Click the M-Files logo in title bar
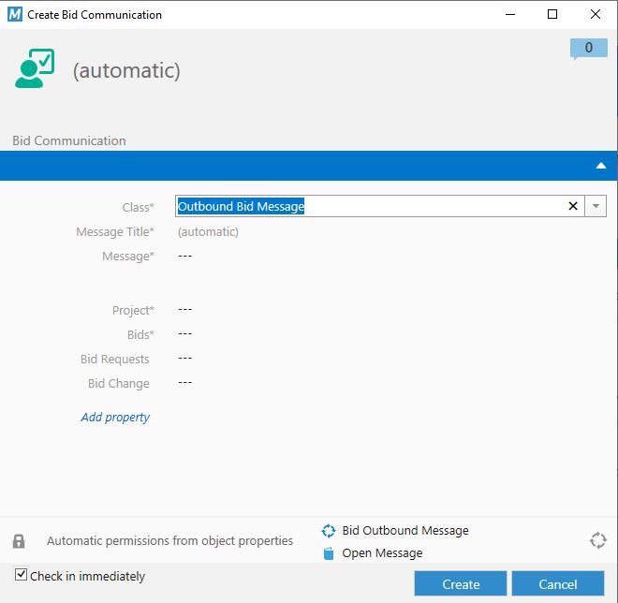 pos(14,14)
